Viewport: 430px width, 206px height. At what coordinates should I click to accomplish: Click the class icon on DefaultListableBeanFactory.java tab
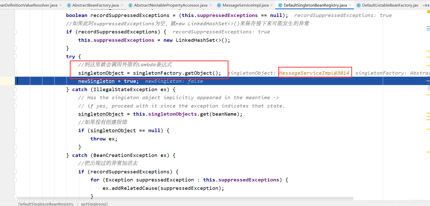[359, 5]
